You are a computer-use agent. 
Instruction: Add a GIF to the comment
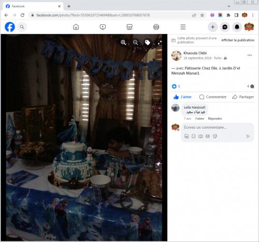[x=208, y=136]
